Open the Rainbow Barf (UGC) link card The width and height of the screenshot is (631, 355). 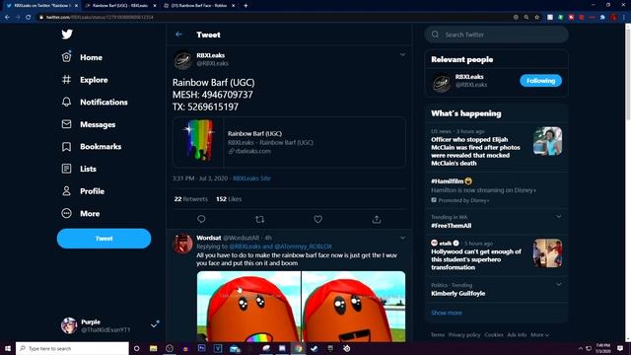tap(289, 142)
